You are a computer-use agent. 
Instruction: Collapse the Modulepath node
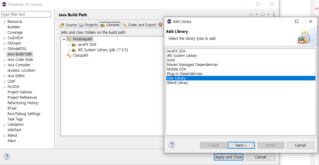click(x=64, y=39)
